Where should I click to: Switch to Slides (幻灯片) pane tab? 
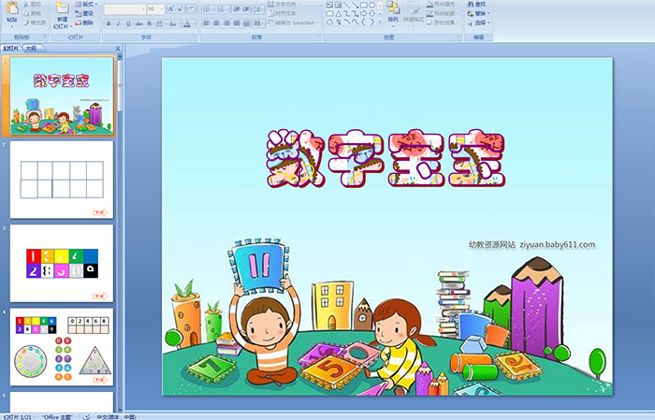point(11,49)
